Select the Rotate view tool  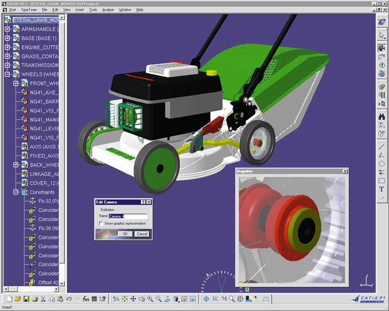coord(141,299)
